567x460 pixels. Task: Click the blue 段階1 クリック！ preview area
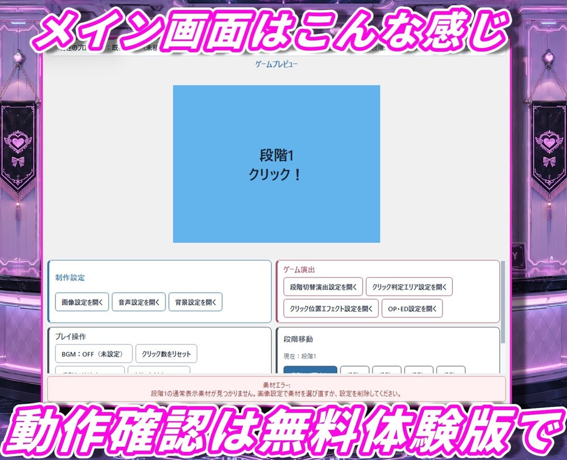[x=277, y=164]
